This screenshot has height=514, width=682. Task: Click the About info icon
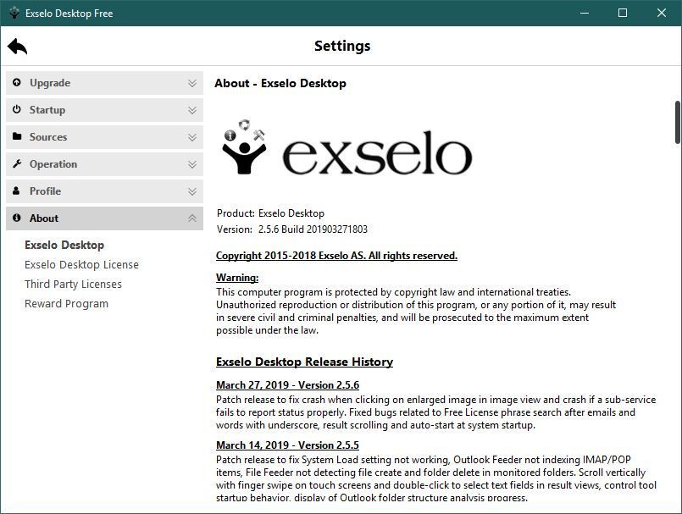pyautogui.click(x=17, y=218)
